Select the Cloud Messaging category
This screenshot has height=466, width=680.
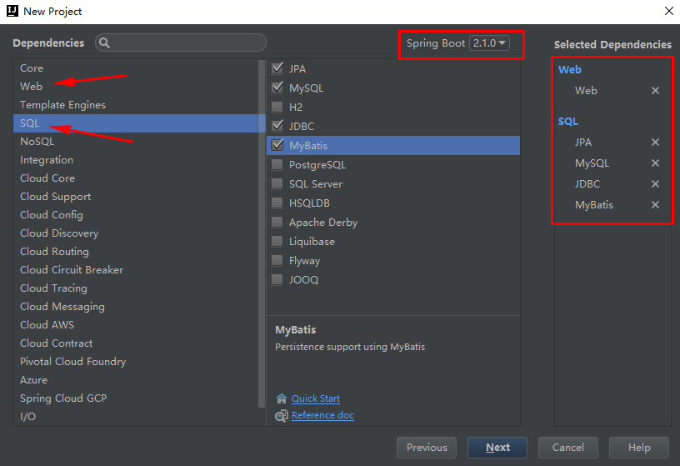[x=136, y=306]
